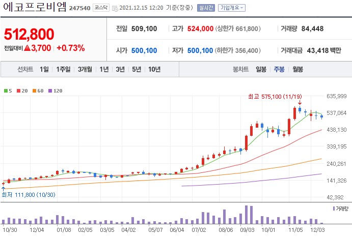Select the 5년 line chart period
This screenshot has width=352, height=238.
click(x=136, y=69)
